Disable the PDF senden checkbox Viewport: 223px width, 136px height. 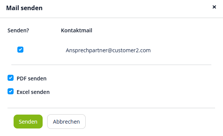[x=11, y=78]
